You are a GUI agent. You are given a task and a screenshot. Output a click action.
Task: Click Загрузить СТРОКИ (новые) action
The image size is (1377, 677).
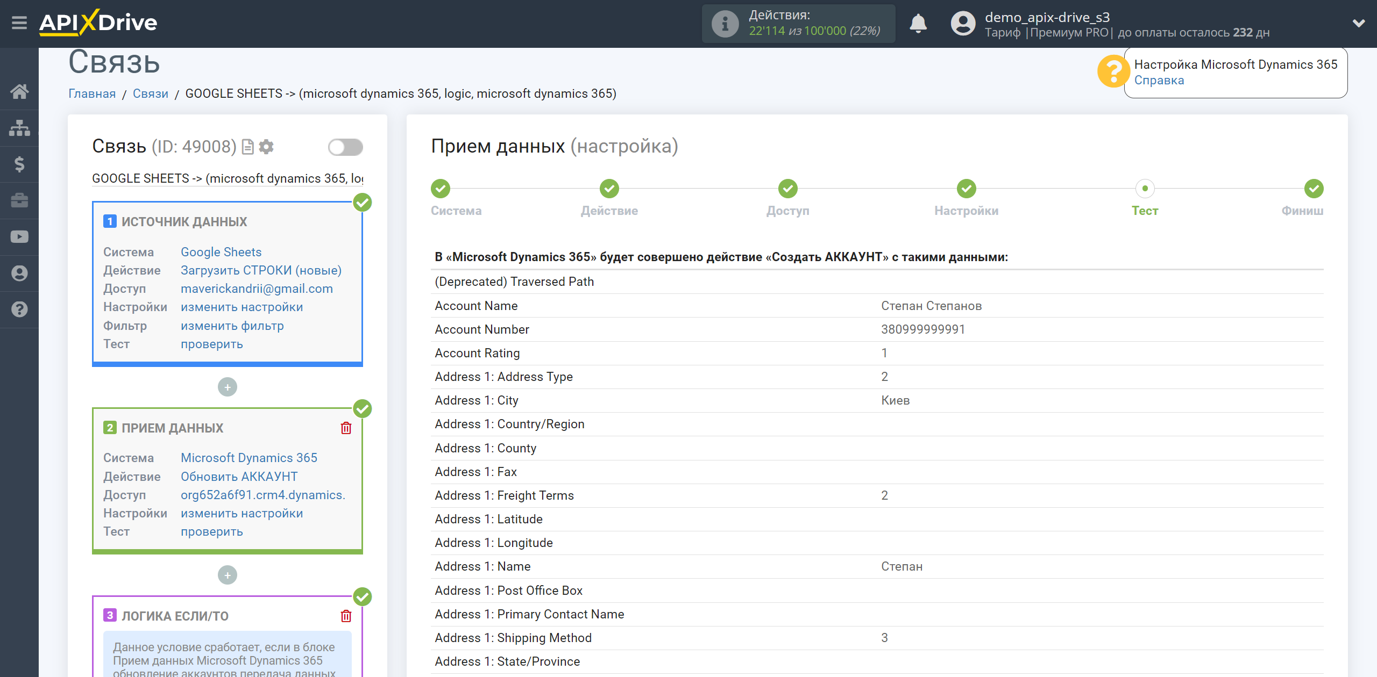pos(261,270)
